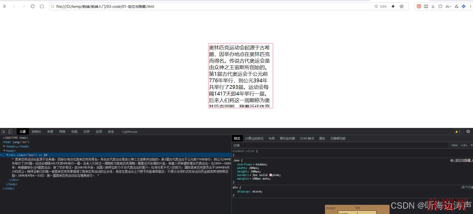Open the downloads panel

coord(433,6)
